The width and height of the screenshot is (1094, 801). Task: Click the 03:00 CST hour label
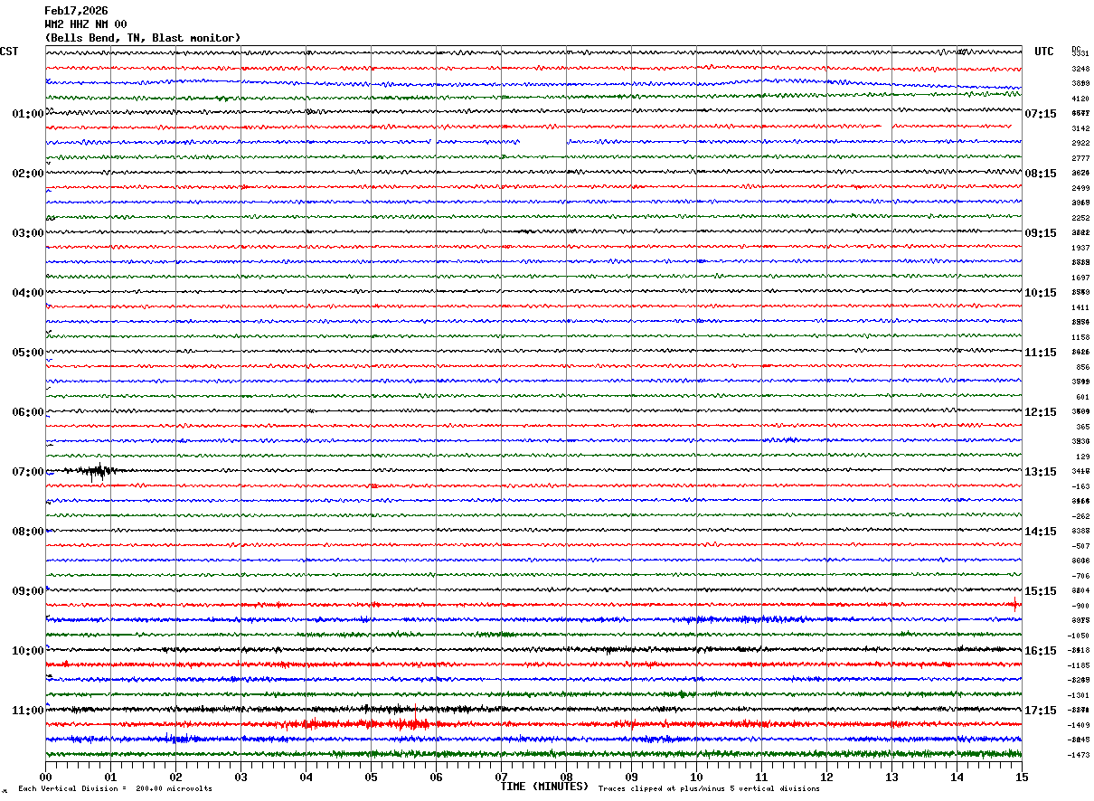27,233
